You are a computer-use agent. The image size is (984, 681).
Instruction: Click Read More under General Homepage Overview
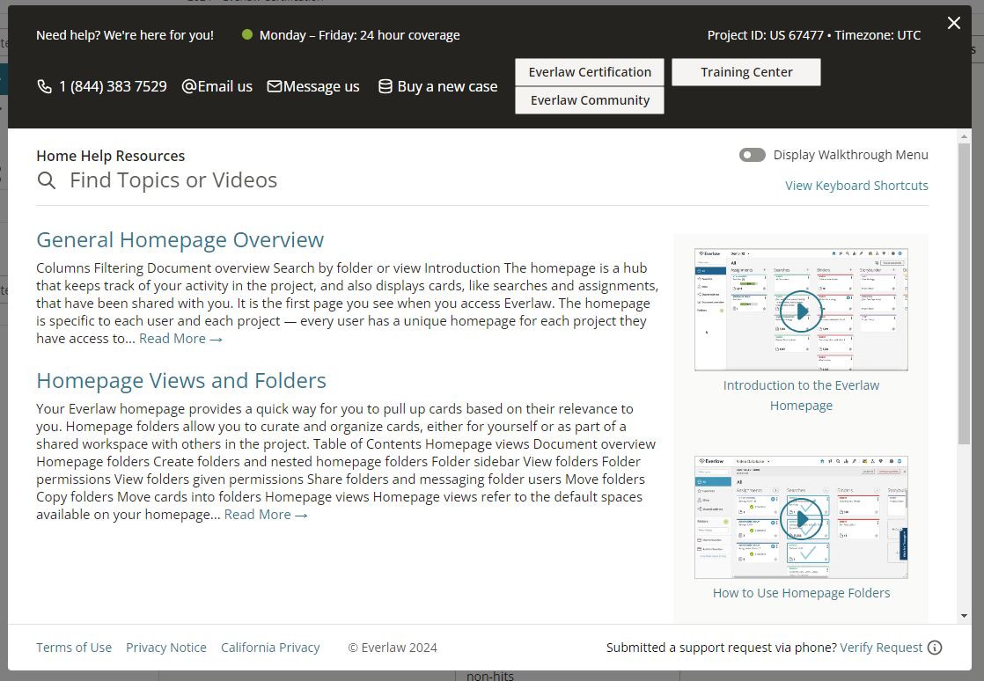coord(180,339)
